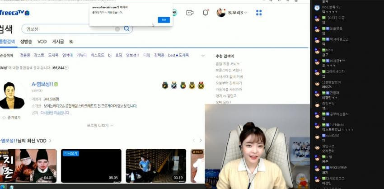
Task: Go to previous VOD carousel page
Action: [194, 141]
